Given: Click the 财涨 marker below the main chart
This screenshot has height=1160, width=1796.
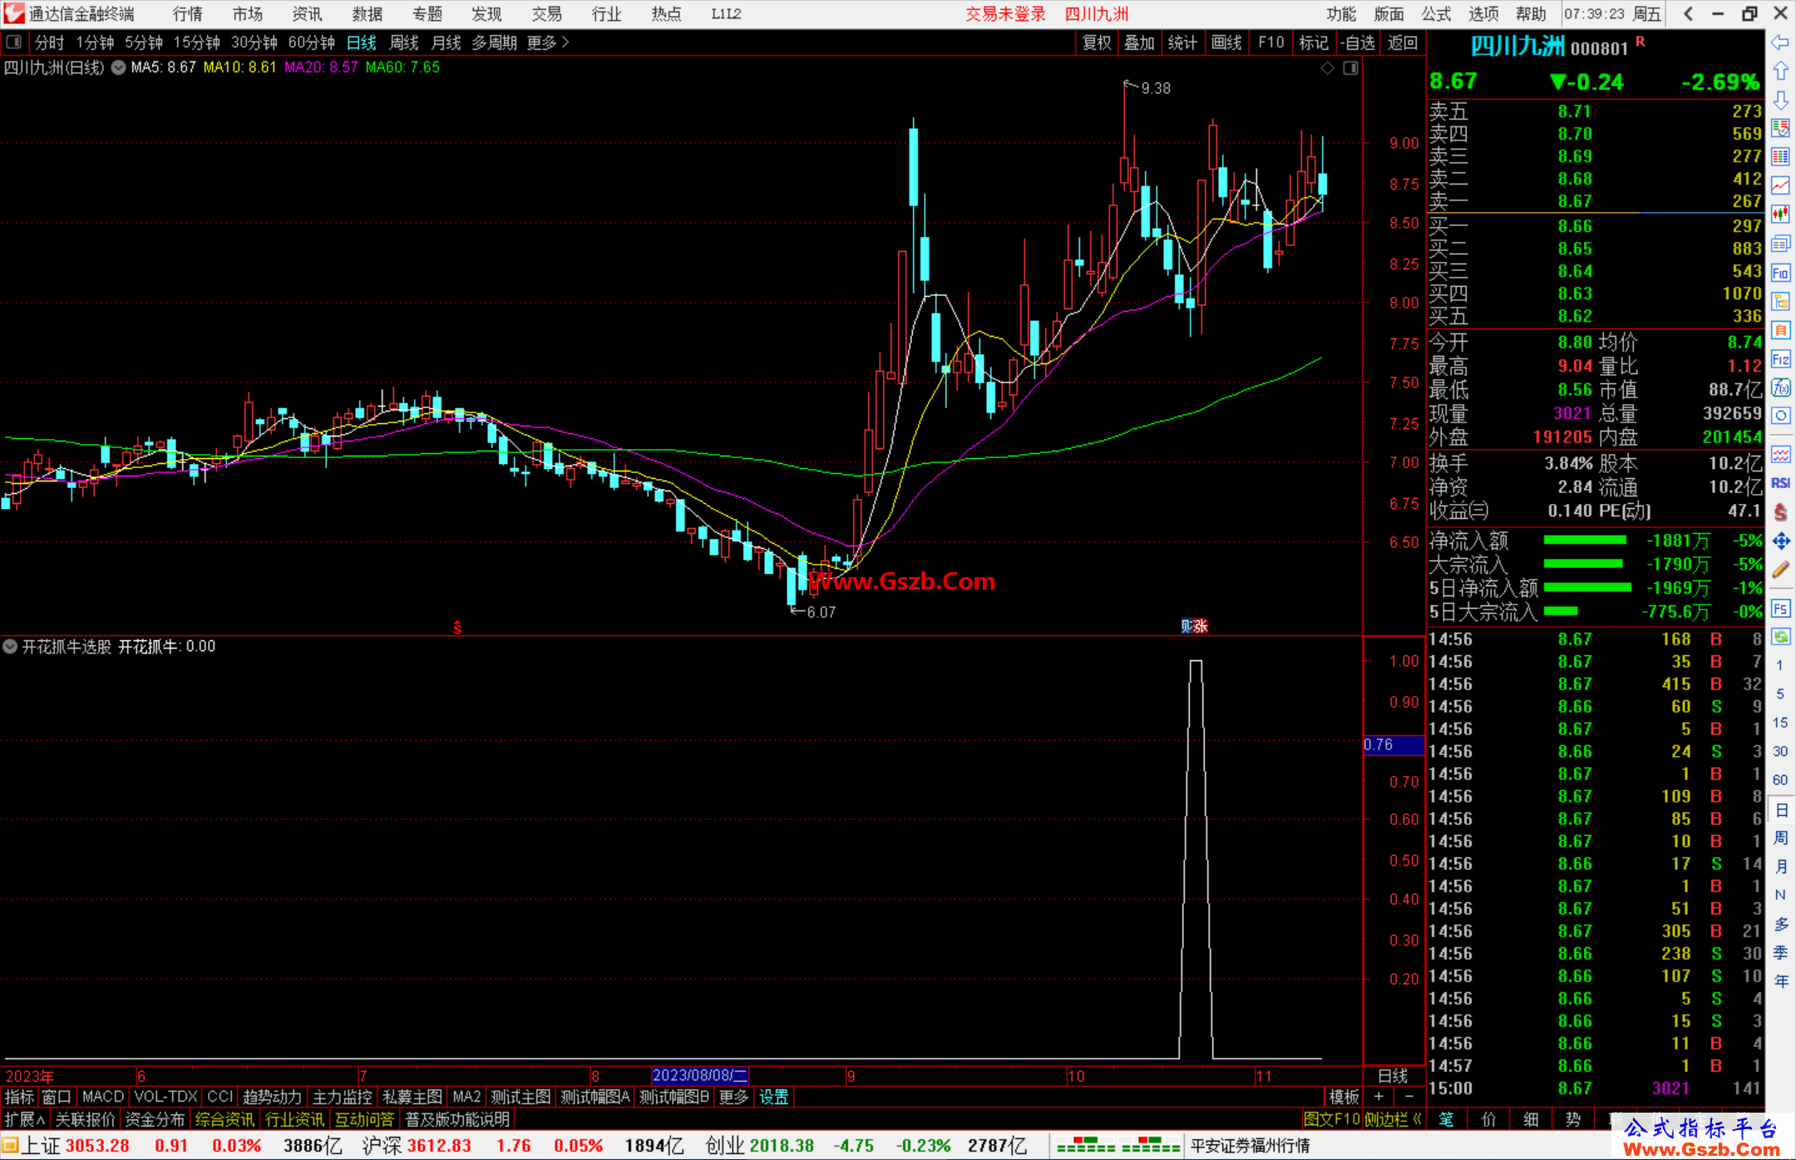Looking at the screenshot, I should point(1194,626).
